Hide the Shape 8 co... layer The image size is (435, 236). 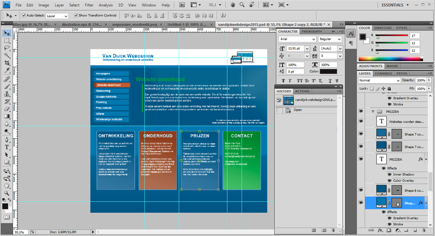(361, 190)
